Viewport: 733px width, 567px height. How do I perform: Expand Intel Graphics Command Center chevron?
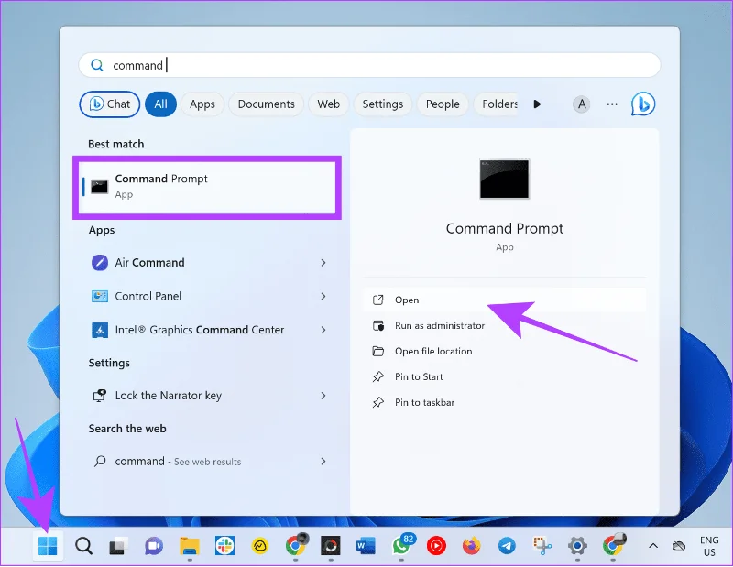pyautogui.click(x=323, y=330)
